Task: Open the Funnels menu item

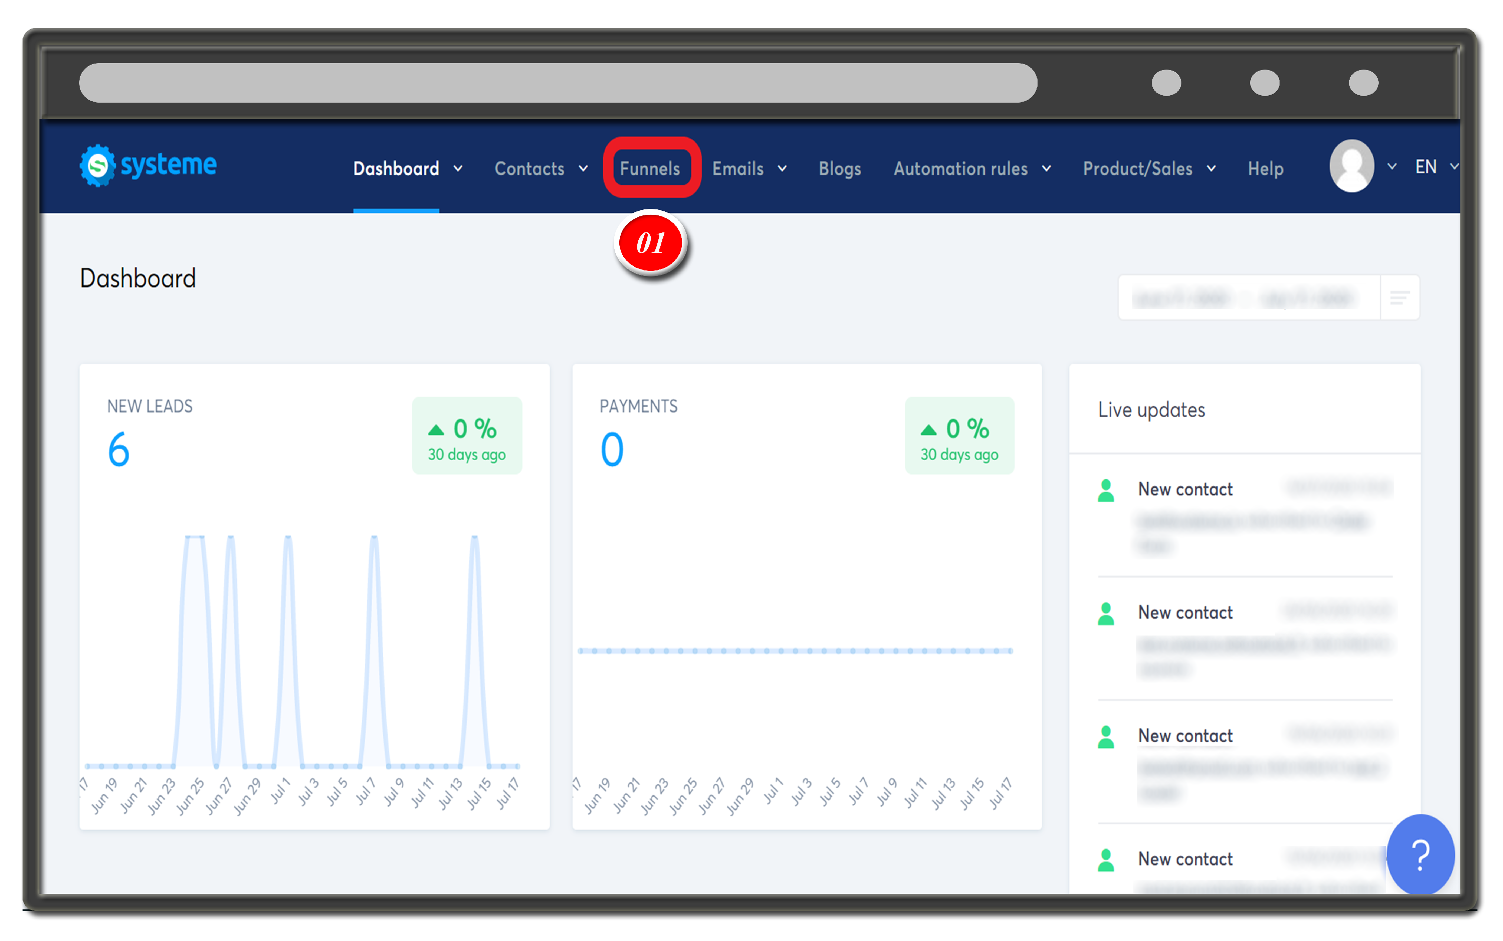Action: point(650,169)
